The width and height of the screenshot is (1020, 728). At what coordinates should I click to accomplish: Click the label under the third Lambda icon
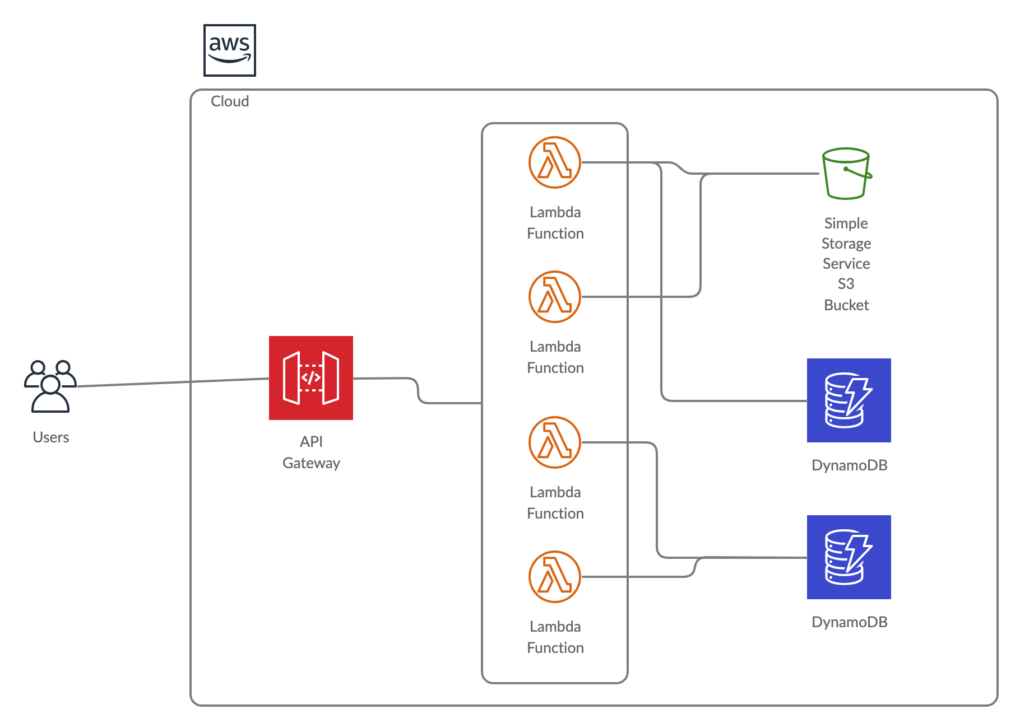555,503
